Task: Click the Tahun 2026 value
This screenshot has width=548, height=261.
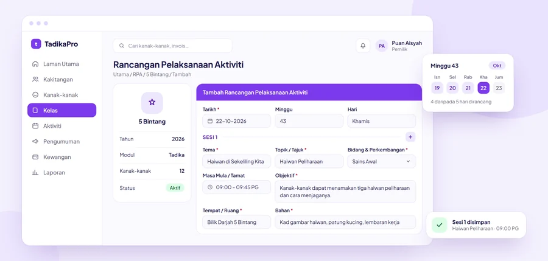Action: 178,139
